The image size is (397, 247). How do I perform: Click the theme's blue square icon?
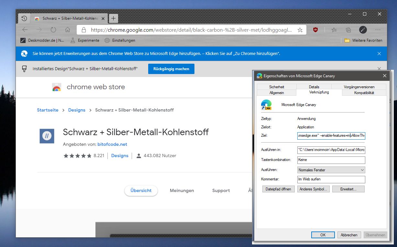[x=47, y=136]
